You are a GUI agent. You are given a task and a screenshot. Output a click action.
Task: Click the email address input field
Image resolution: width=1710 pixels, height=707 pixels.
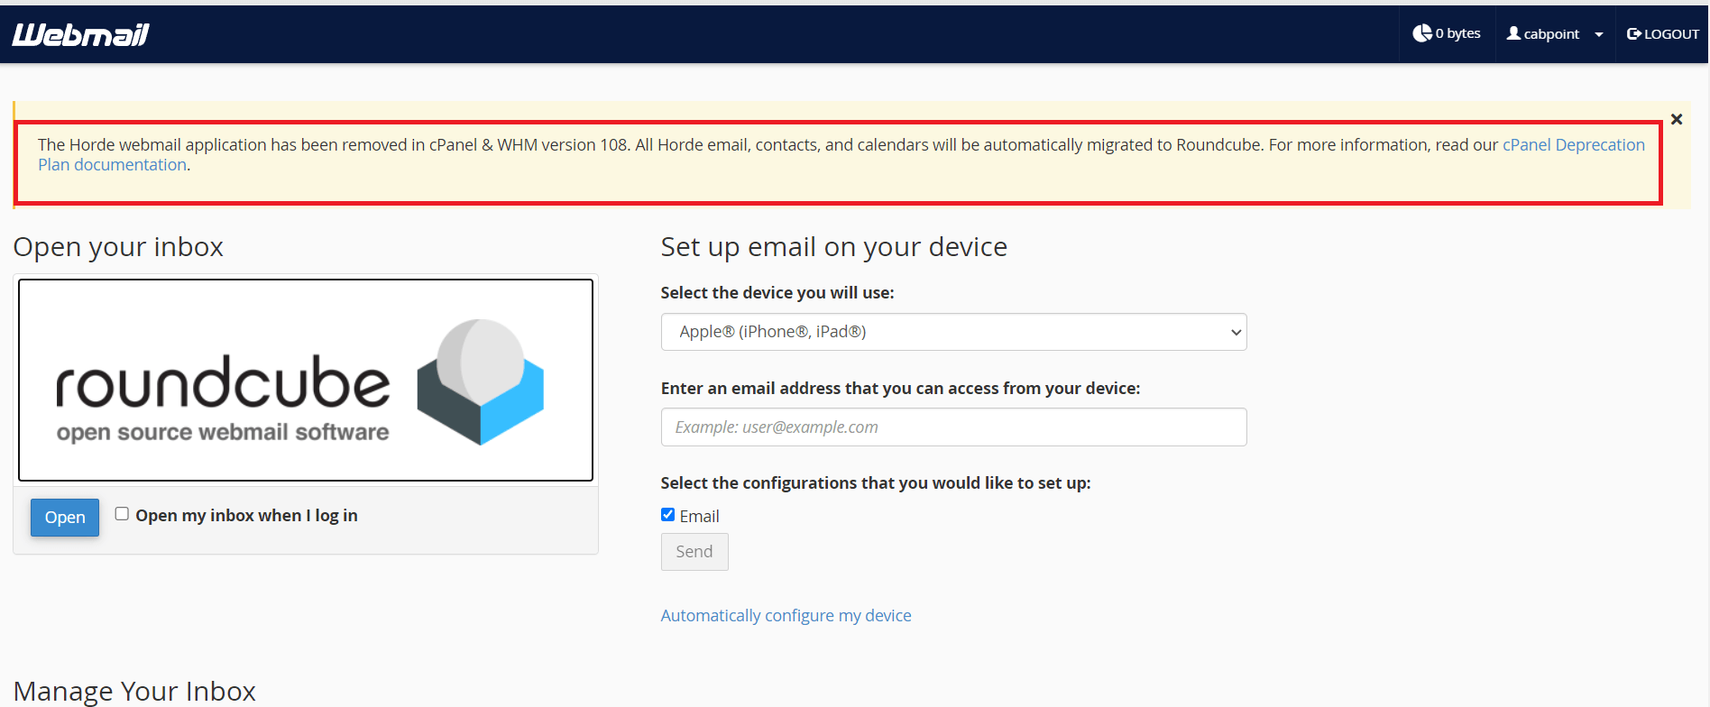pos(953,427)
